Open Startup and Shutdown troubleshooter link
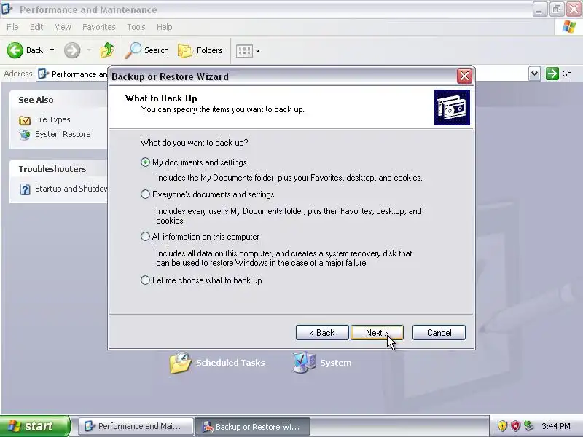583x437 pixels. (71, 189)
